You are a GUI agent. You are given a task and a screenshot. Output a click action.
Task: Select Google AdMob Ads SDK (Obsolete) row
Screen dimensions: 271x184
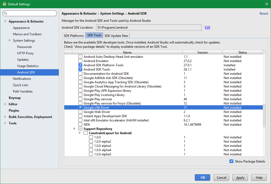tap(164, 78)
